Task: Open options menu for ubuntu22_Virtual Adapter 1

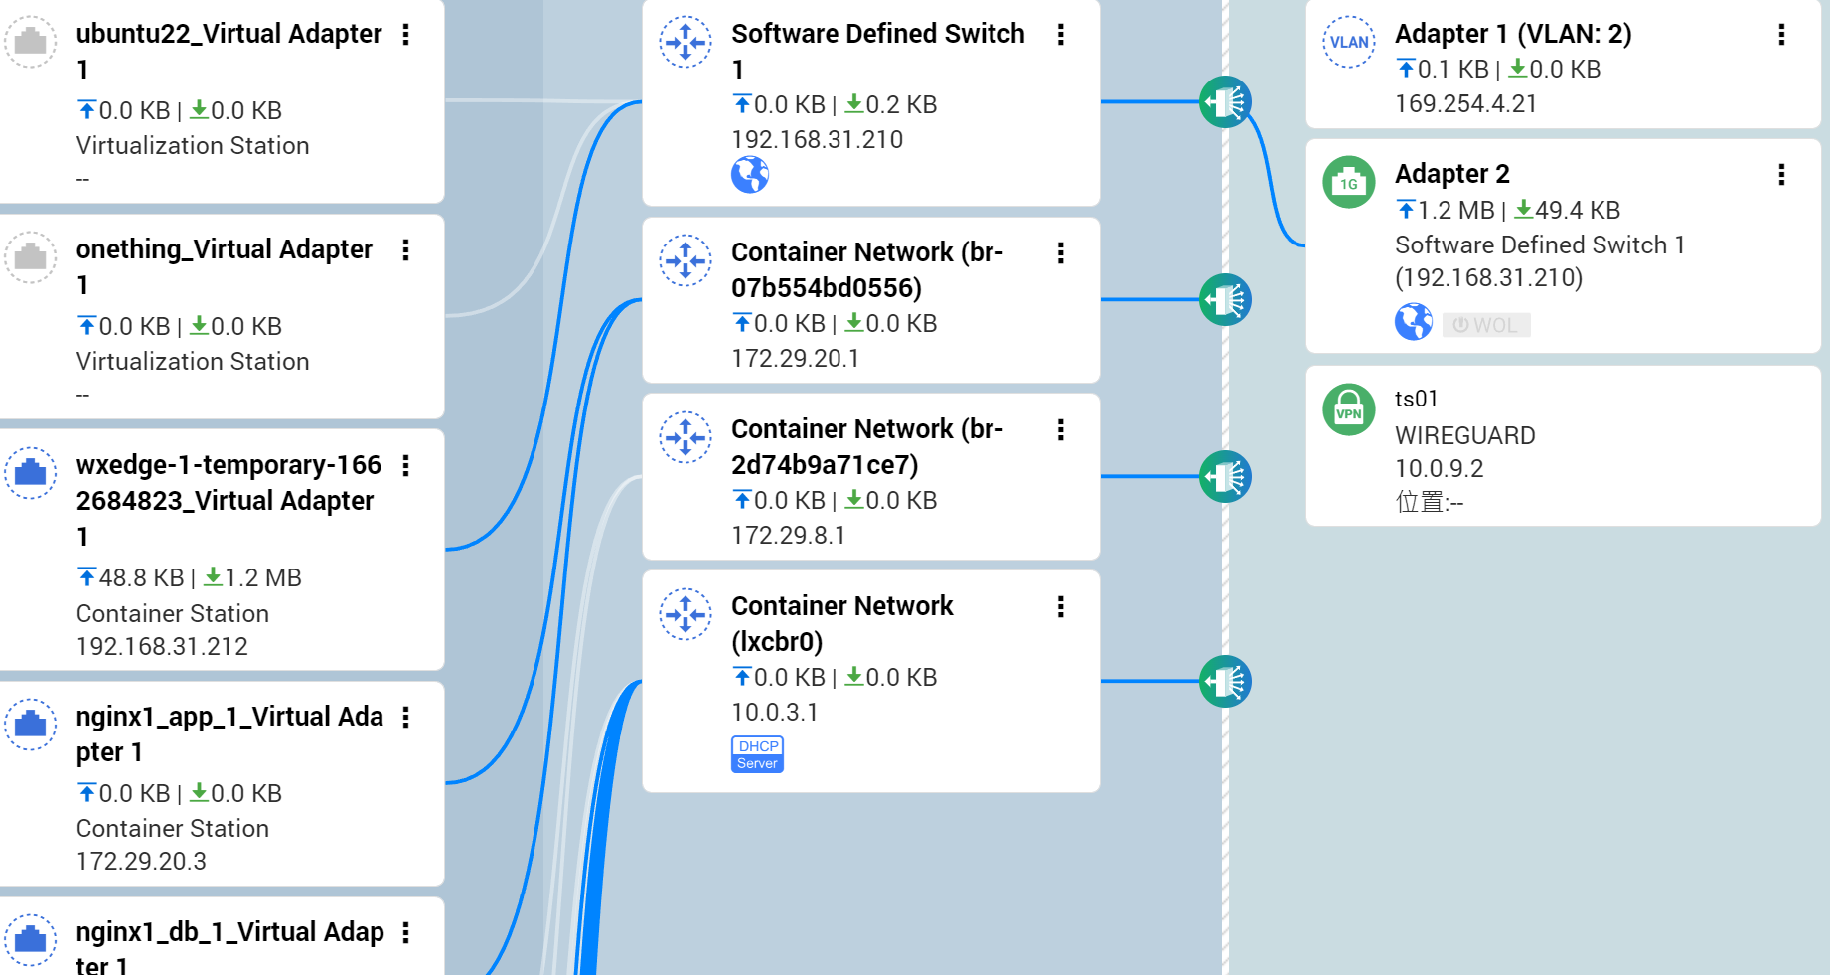Action: (x=405, y=35)
